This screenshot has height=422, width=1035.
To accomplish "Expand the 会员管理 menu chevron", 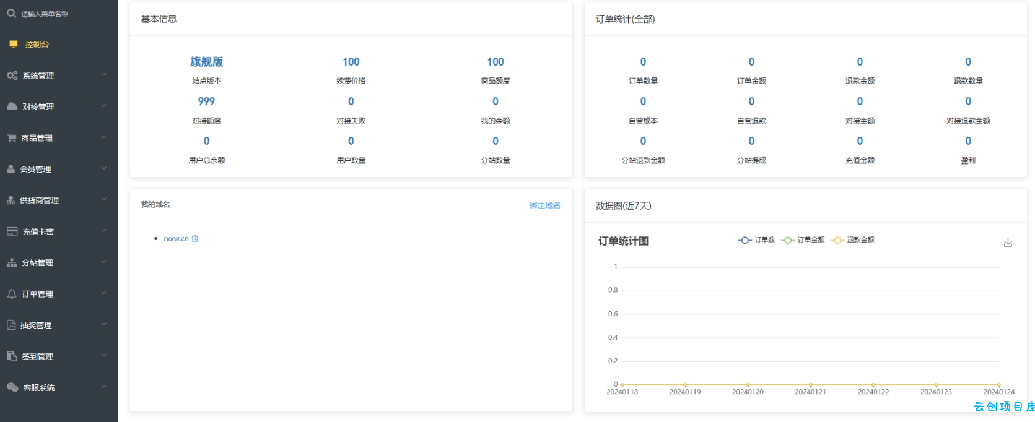I will [104, 168].
